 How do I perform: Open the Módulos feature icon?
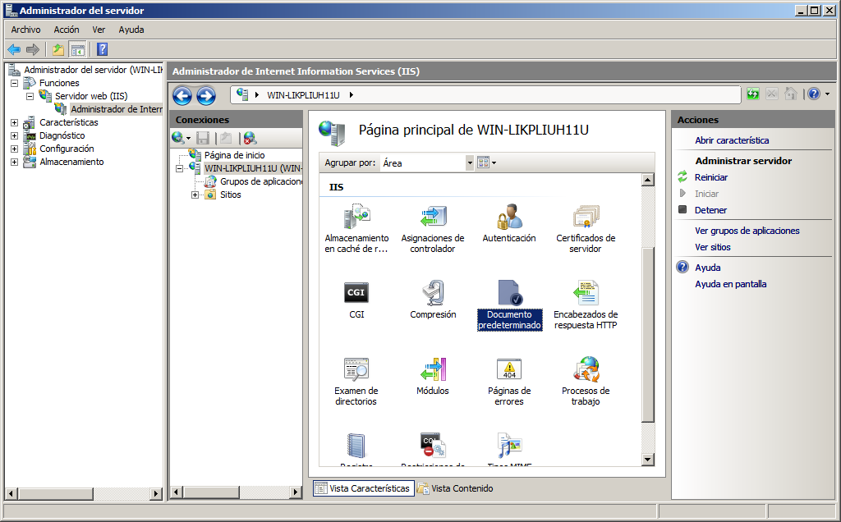tap(433, 370)
